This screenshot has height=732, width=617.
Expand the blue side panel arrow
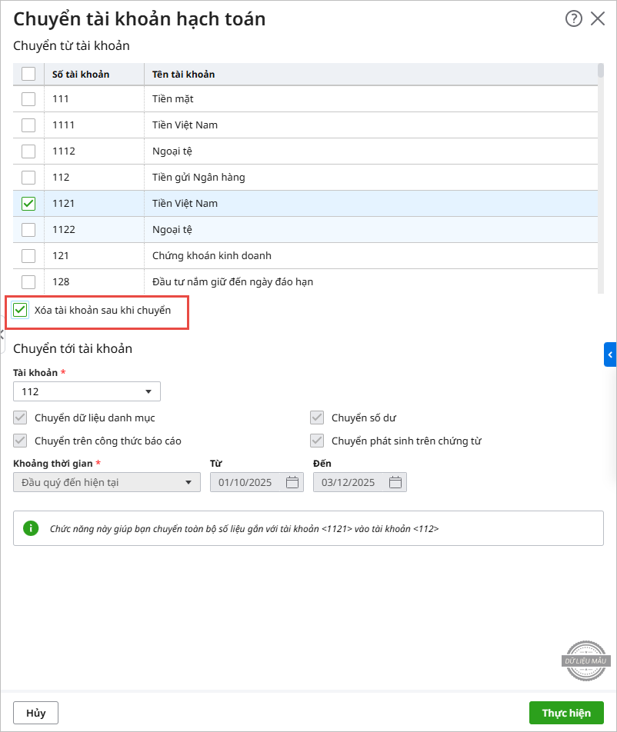[610, 354]
